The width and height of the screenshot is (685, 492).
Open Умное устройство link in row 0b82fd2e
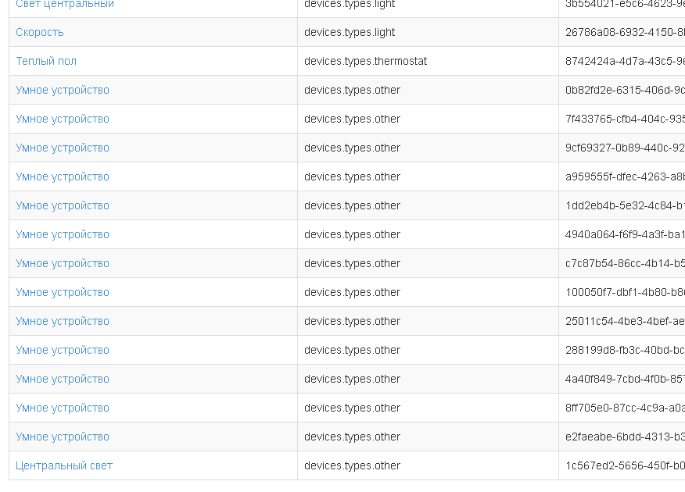63,91
